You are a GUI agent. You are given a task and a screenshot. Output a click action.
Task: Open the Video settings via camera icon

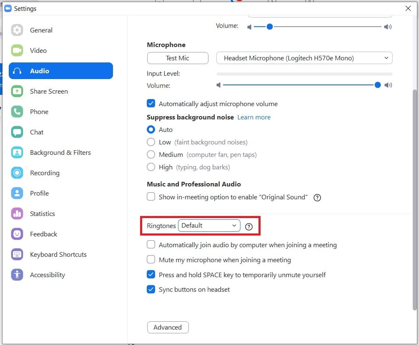(17, 50)
